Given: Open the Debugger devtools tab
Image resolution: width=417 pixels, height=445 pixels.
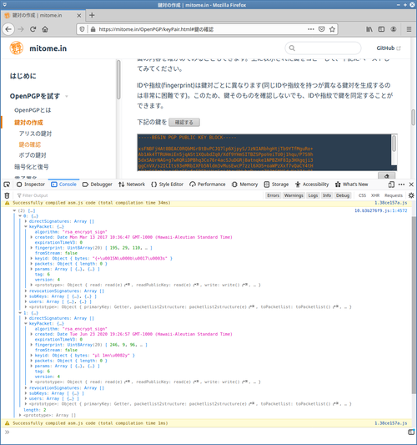Looking at the screenshot, I should [x=98, y=185].
